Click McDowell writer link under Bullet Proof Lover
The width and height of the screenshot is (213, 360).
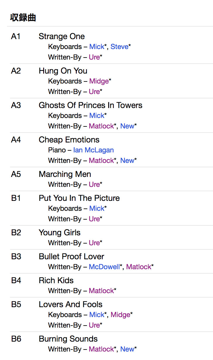tap(104, 267)
